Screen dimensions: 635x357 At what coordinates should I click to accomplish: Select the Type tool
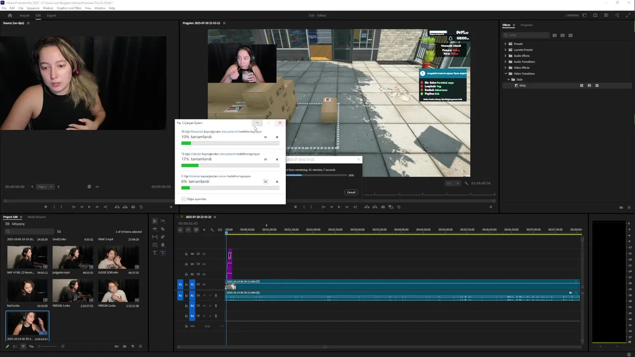(155, 253)
